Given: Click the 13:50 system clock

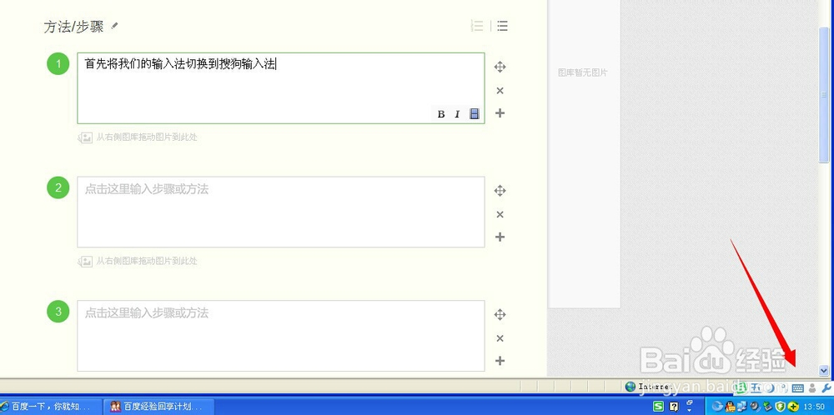Looking at the screenshot, I should (815, 407).
